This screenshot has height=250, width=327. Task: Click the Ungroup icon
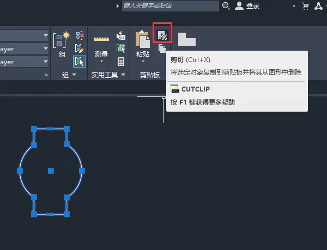[80, 35]
